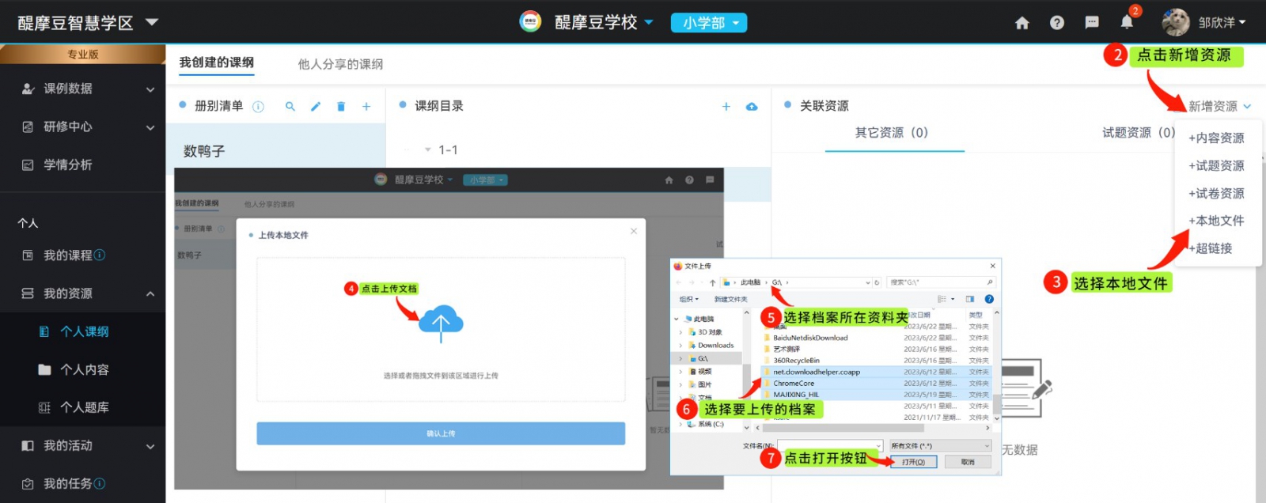Viewport: 1266px width, 503px height.
Task: Open the notification bell with badge
Action: point(1127,22)
